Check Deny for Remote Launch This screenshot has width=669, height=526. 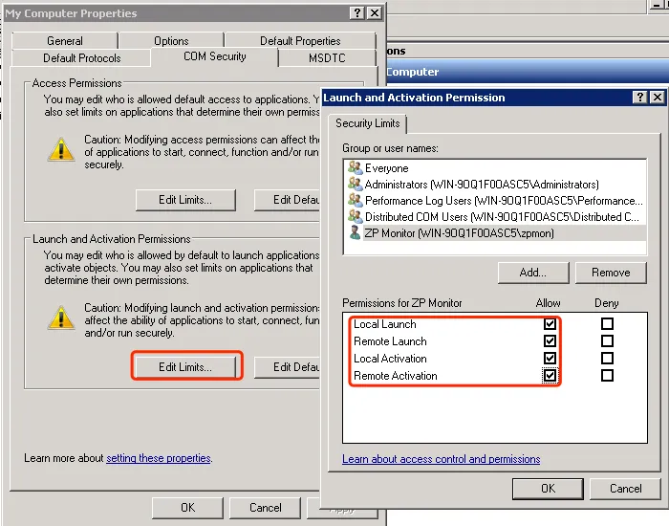coord(607,340)
